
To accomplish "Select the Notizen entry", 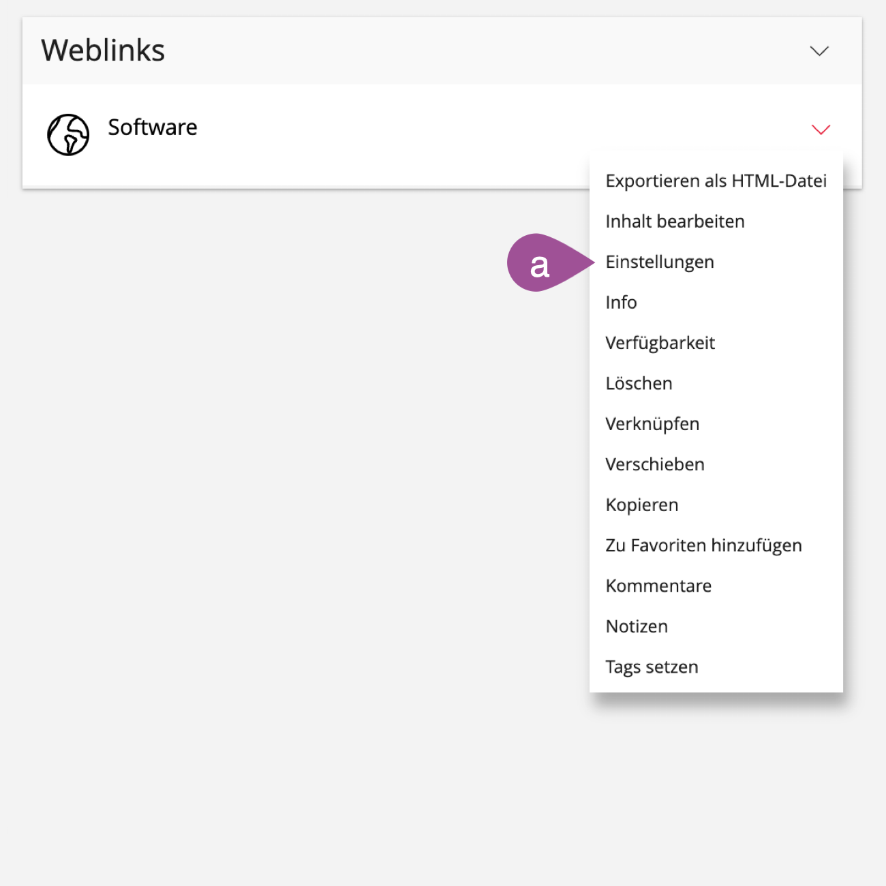I will tap(637, 627).
